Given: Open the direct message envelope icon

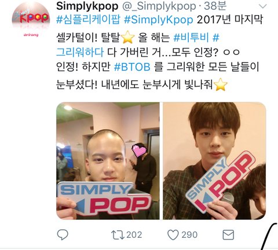Looking at the screenshot, I should pyautogui.click(x=228, y=235).
